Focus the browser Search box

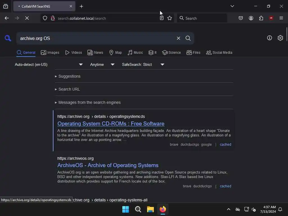click(202, 18)
